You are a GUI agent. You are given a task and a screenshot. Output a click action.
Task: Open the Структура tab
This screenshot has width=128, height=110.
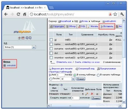pyautogui.click(x=57, y=26)
